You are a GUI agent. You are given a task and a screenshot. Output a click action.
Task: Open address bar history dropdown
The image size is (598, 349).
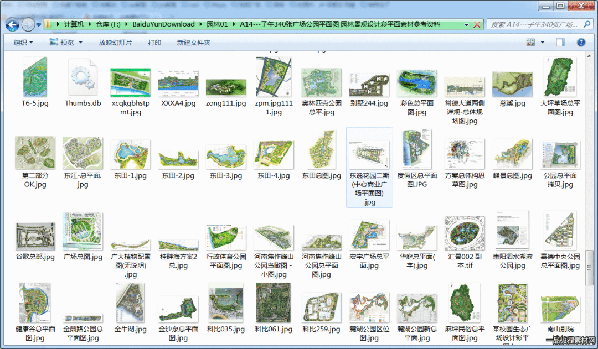coord(466,25)
